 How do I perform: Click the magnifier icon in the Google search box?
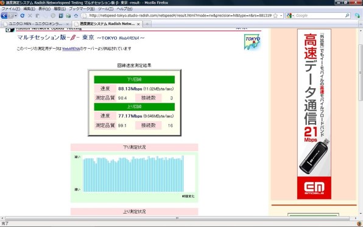[x=347, y=15]
